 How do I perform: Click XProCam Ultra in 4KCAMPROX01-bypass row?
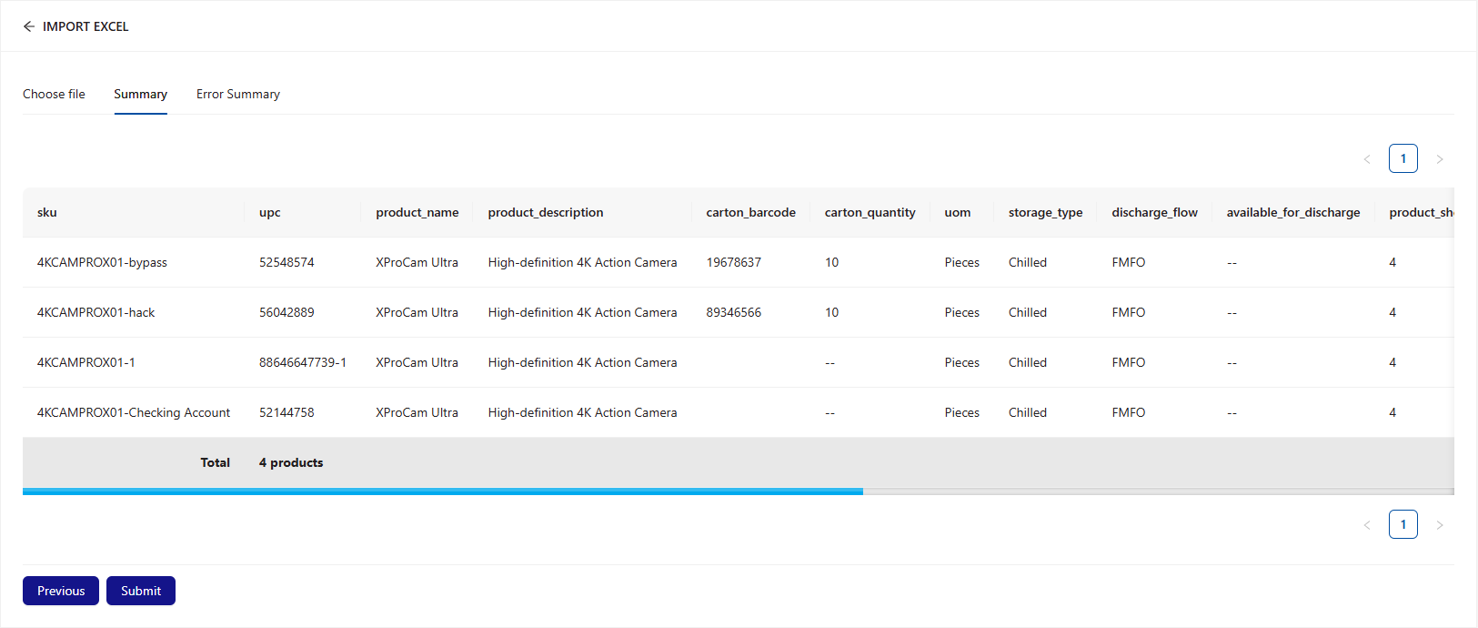(x=417, y=262)
